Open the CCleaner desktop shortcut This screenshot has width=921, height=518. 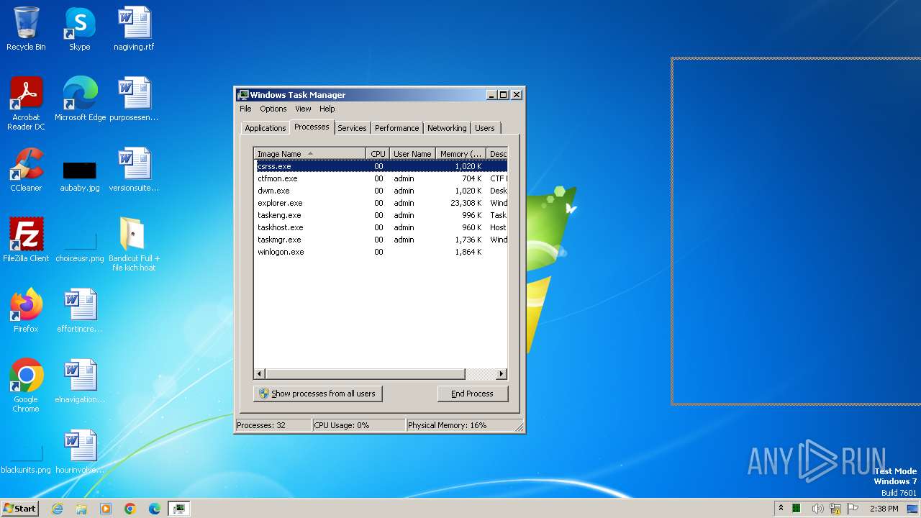tap(26, 170)
